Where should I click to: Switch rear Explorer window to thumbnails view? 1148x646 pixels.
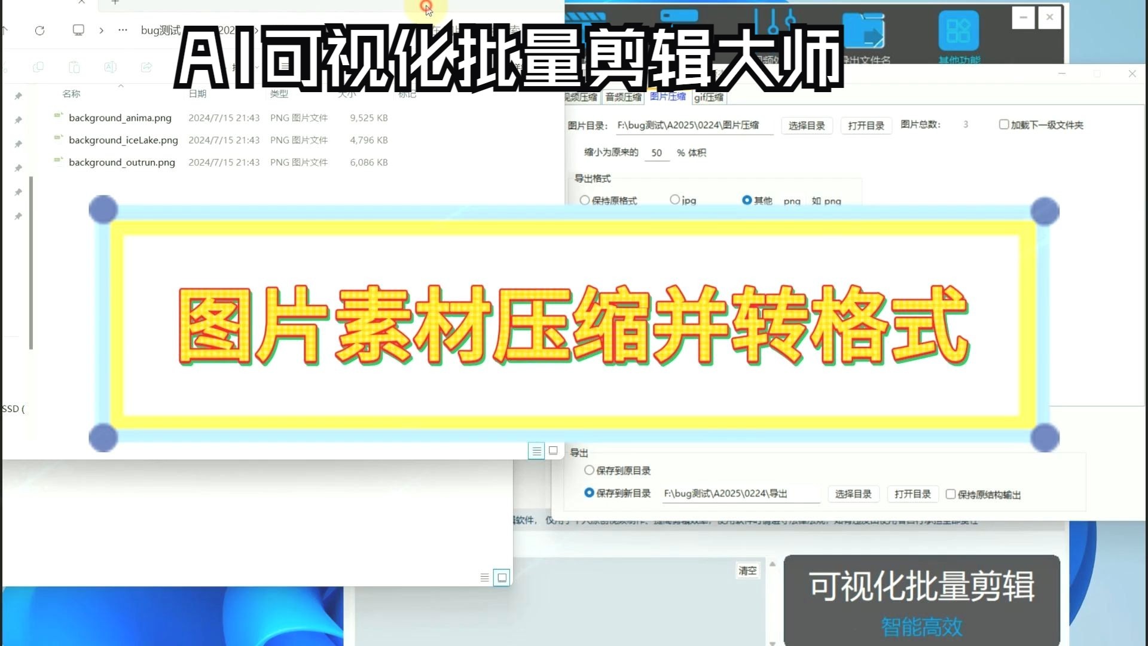click(x=502, y=578)
